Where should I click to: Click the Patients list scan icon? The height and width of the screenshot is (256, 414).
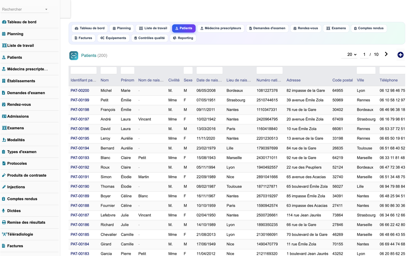pyautogui.click(x=74, y=56)
